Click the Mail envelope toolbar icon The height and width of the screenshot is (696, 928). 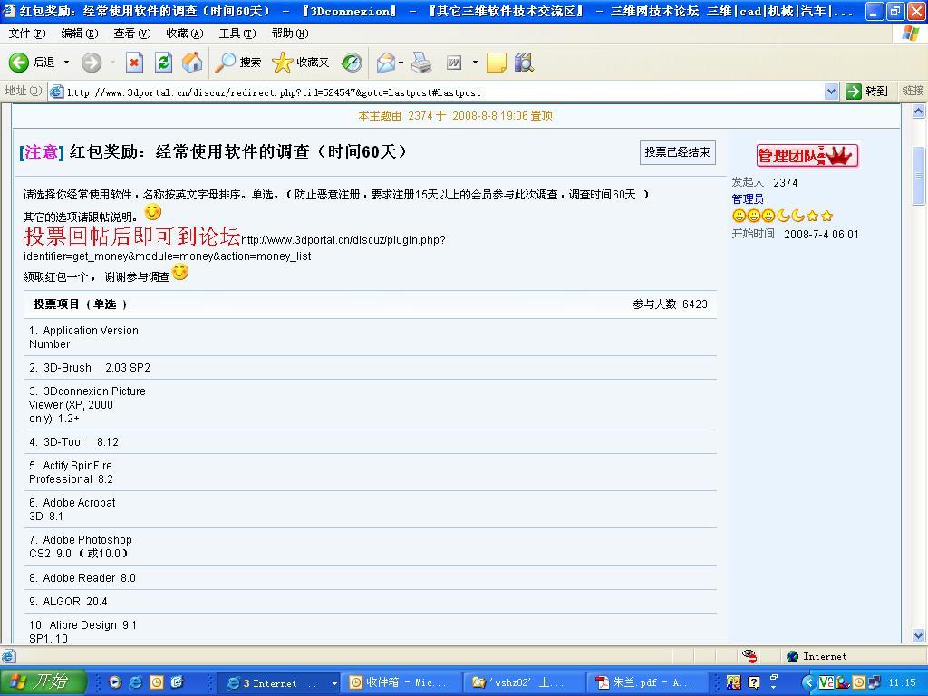(385, 63)
